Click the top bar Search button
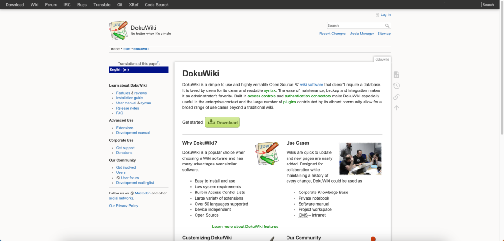Screen dimensions: 504x241 coord(488,5)
